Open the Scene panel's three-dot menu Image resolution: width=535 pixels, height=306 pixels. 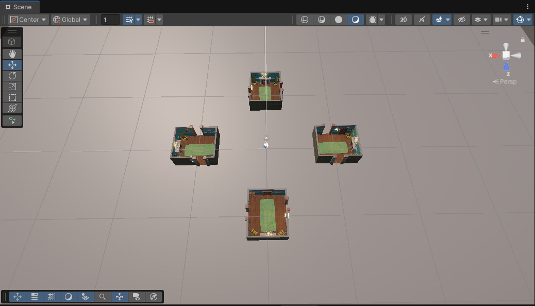tap(528, 7)
